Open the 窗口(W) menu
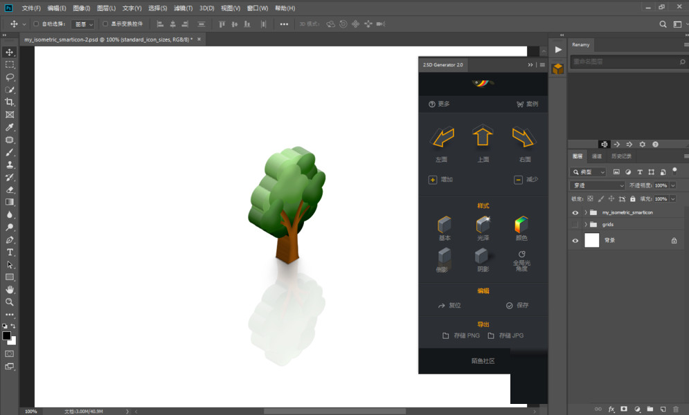Image resolution: width=689 pixels, height=415 pixels. (x=258, y=8)
